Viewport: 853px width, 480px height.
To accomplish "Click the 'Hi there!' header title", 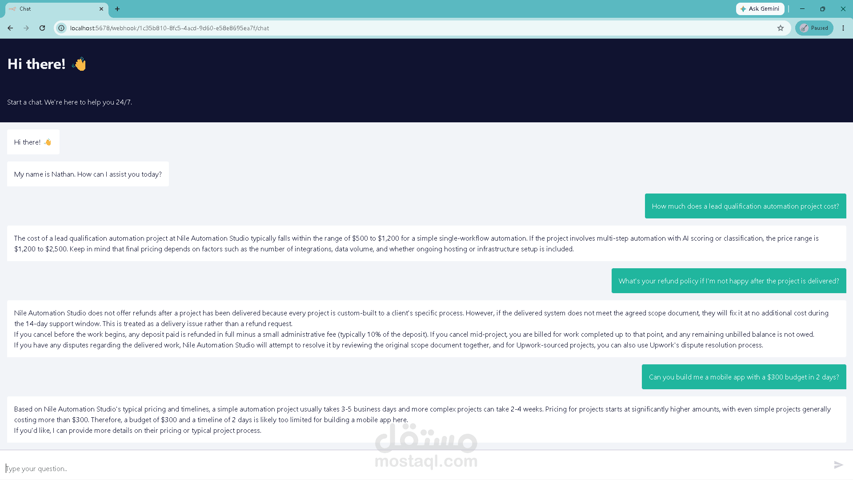I will [x=47, y=64].
